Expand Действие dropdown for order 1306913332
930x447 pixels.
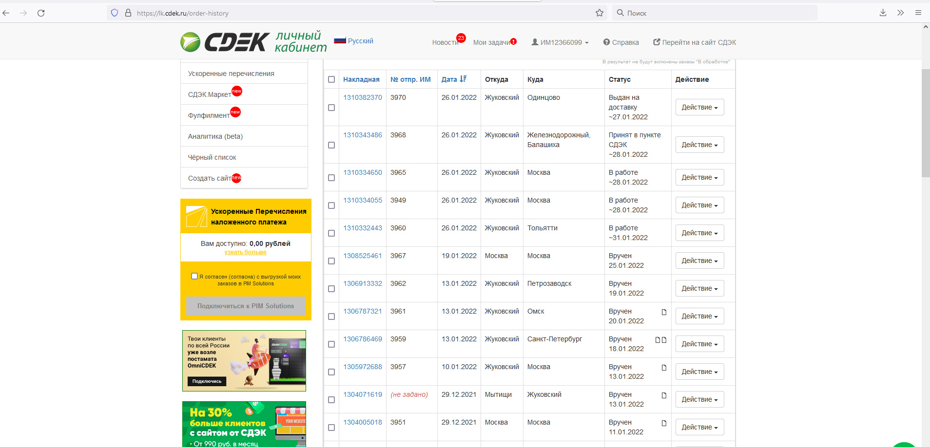tap(699, 288)
